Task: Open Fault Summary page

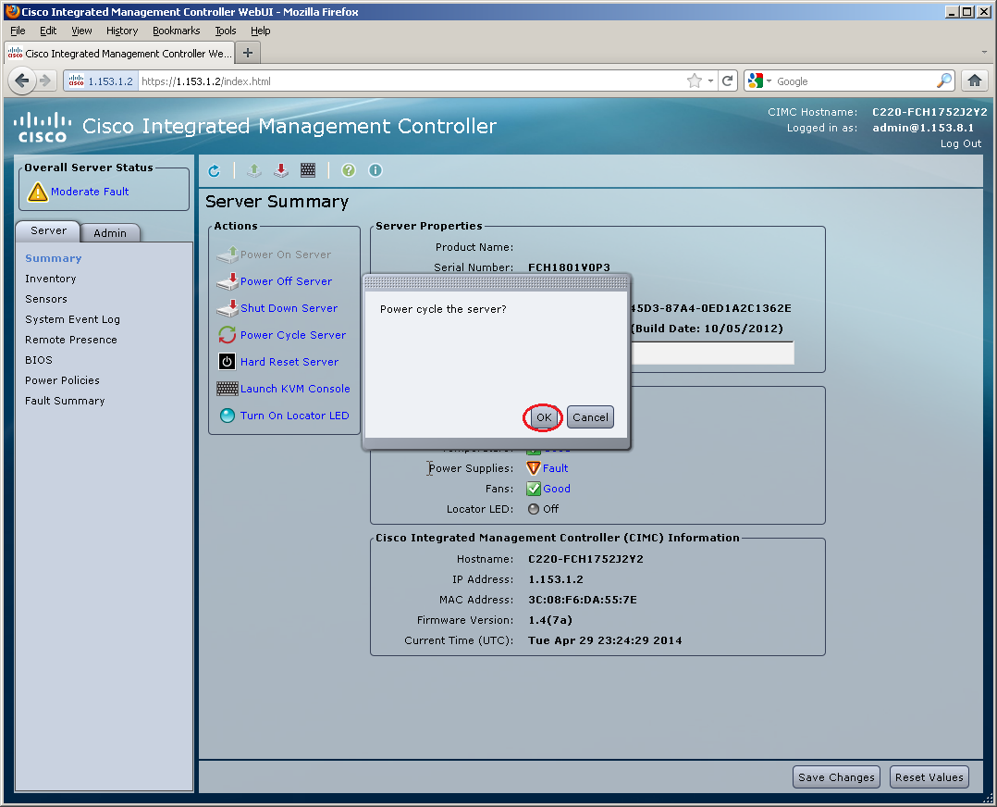Action: click(65, 401)
